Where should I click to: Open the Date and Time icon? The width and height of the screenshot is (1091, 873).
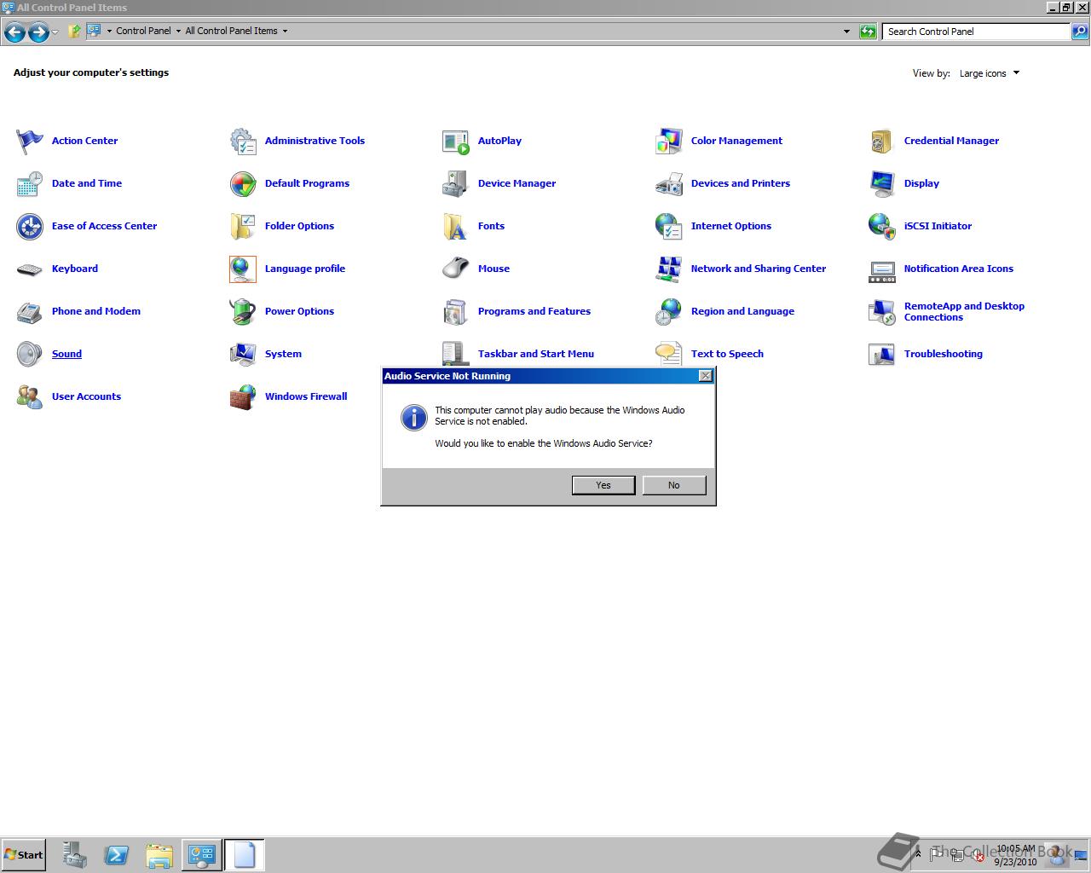(30, 183)
